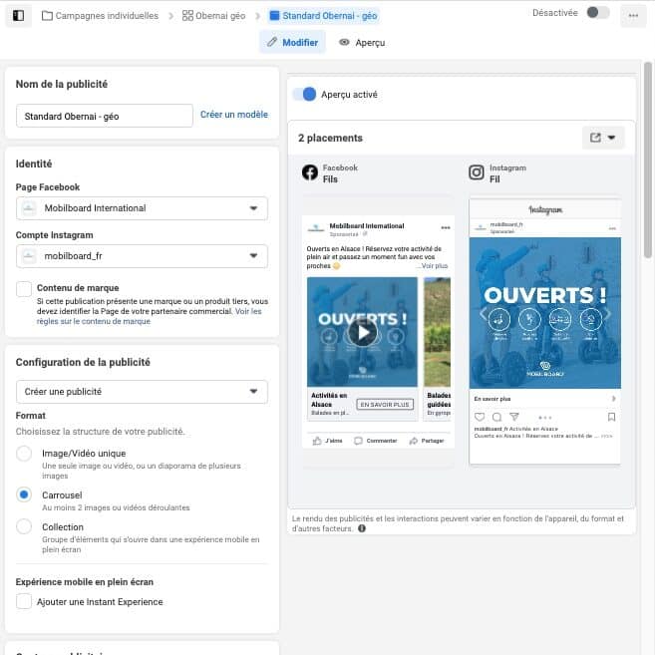The width and height of the screenshot is (655, 655).
Task: Open the Instagram post three-dot menu
Action: tap(612, 228)
